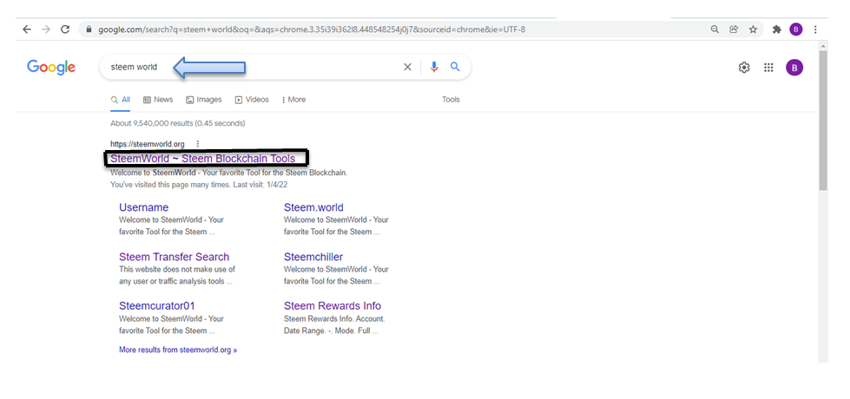This screenshot has width=850, height=399.
Task: Bookmark this page with the star icon
Action: (x=753, y=29)
